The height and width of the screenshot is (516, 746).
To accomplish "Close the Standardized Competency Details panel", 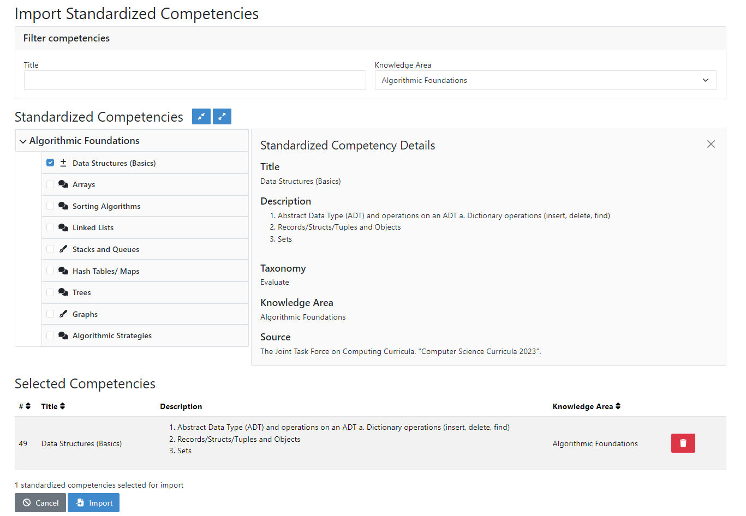I will point(711,144).
